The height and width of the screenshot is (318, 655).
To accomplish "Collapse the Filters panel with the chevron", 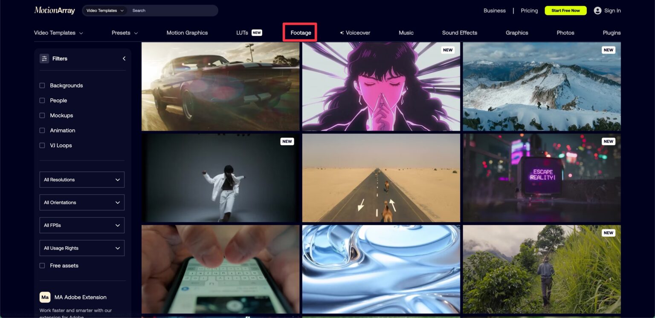I will coord(124,59).
